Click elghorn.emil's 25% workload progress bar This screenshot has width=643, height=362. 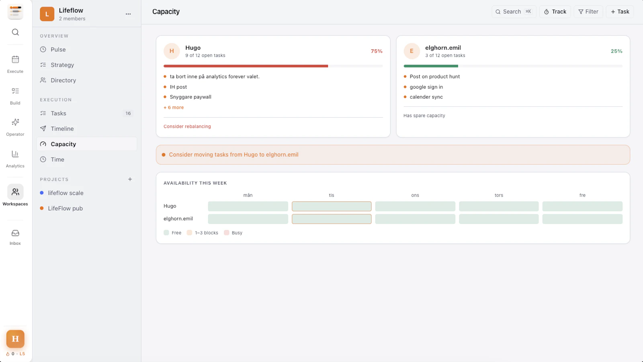tap(513, 66)
